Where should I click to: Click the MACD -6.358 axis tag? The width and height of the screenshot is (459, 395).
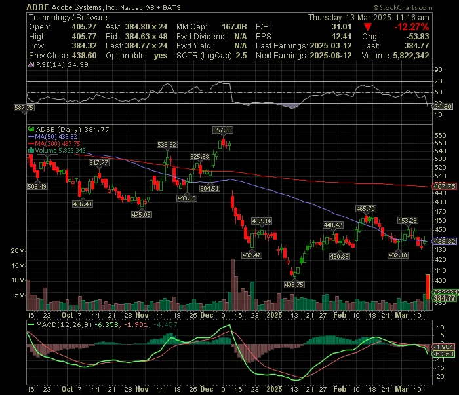(x=443, y=354)
